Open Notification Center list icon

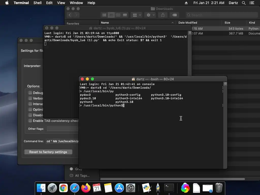252,3
